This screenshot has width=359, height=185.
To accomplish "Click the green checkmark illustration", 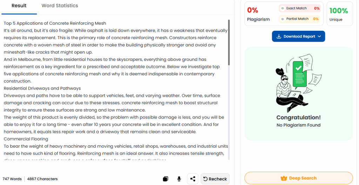I will click(x=299, y=67).
